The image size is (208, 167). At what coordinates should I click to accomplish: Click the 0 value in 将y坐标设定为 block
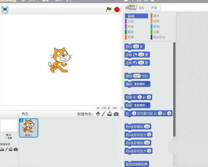149,151
